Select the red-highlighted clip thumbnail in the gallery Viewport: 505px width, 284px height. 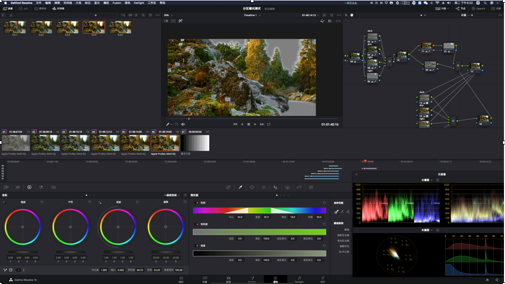(94, 27)
